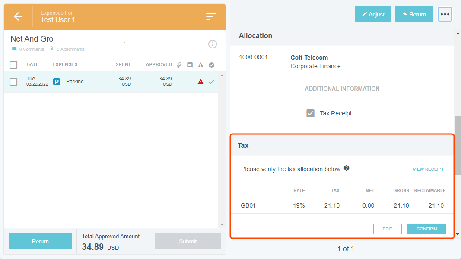Open the View Receipt link
This screenshot has width=461, height=259.
pos(428,169)
